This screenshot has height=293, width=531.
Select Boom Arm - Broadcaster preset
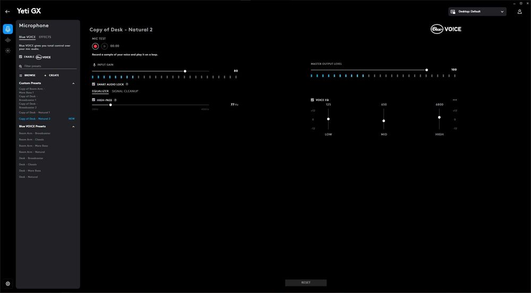(x=35, y=133)
